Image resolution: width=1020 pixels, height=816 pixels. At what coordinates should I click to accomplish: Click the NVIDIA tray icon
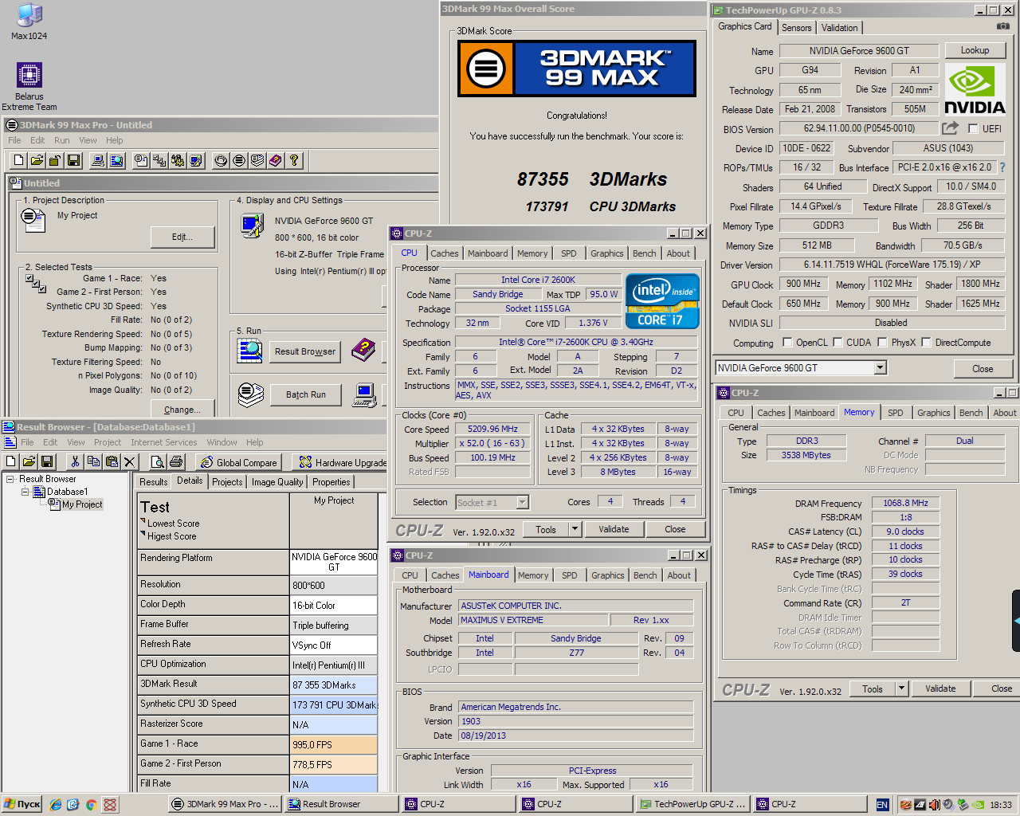pyautogui.click(x=978, y=805)
